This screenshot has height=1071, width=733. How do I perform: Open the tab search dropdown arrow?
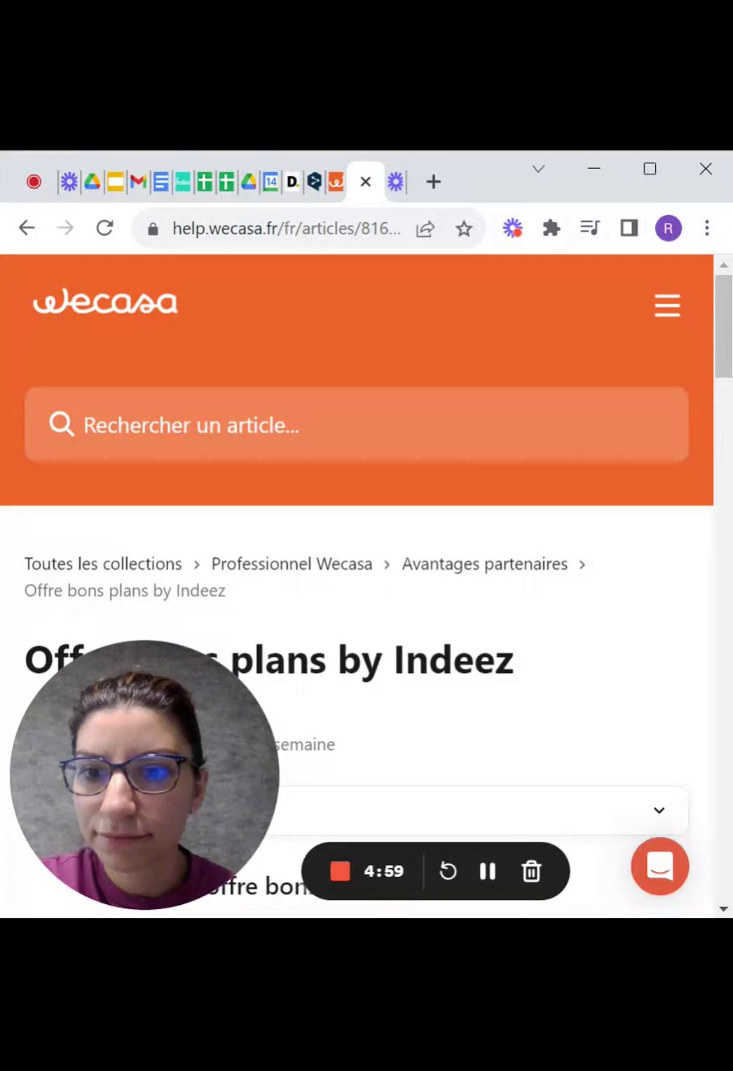(x=538, y=169)
